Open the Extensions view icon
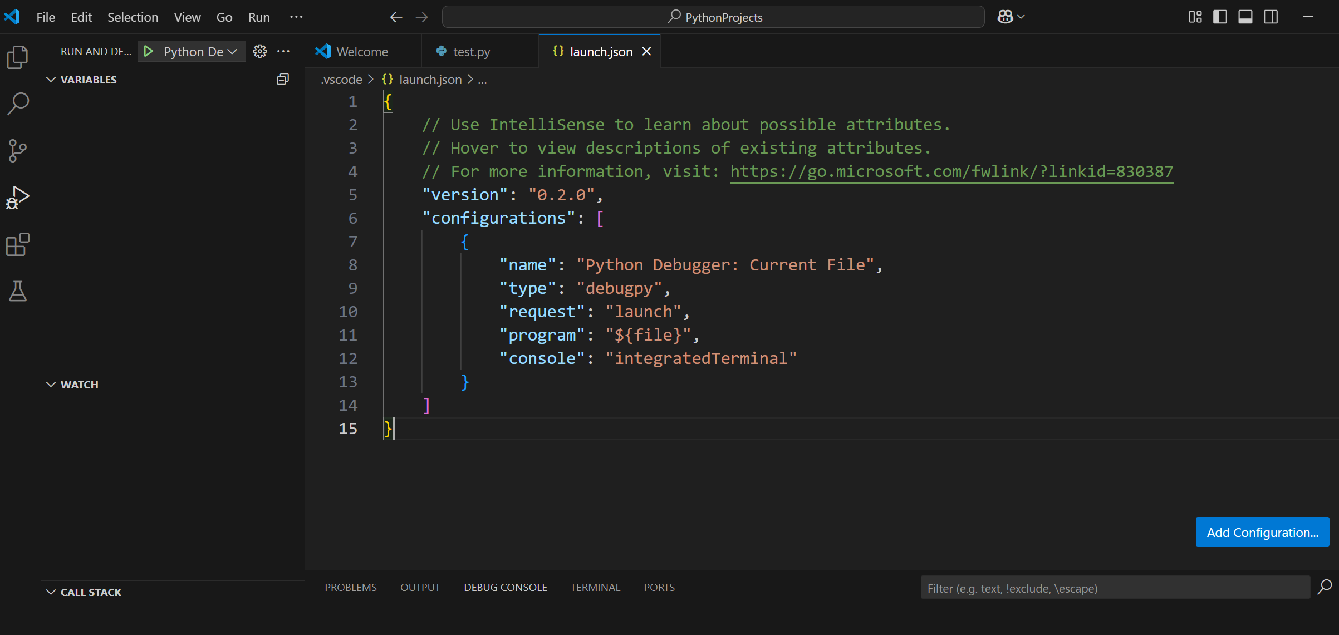 (18, 244)
